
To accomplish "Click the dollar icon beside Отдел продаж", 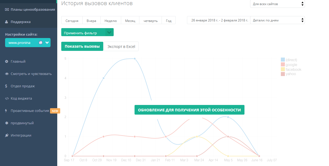I will point(7,86).
